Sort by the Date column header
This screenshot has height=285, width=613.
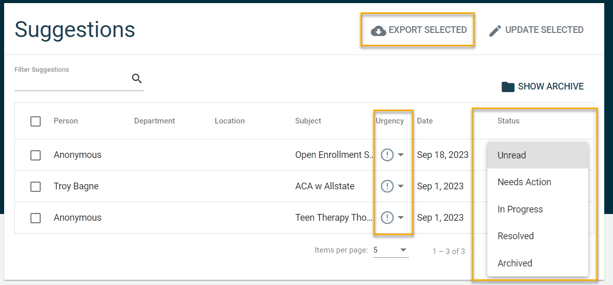(x=425, y=121)
